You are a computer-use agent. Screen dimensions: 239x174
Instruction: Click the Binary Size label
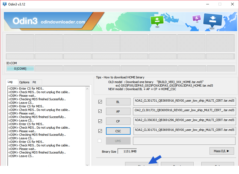pos(109,152)
